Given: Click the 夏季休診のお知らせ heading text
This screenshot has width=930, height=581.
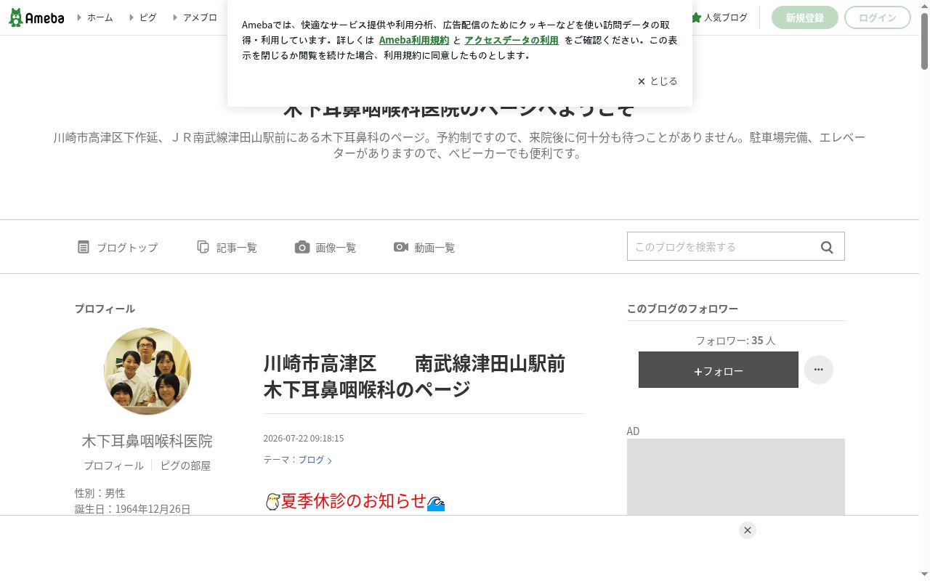Looking at the screenshot, I should (x=354, y=501).
